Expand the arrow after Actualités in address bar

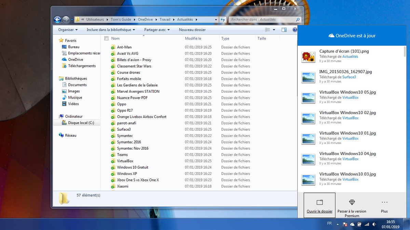196,20
